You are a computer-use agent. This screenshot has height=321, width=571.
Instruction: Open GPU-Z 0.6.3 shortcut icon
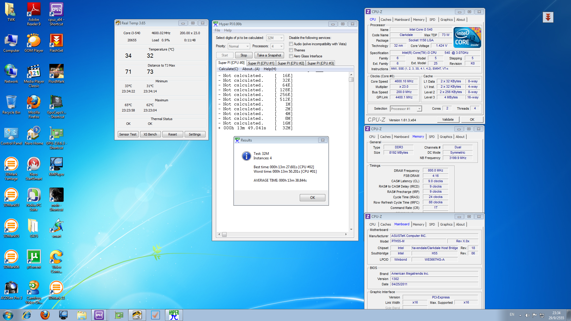[56, 134]
